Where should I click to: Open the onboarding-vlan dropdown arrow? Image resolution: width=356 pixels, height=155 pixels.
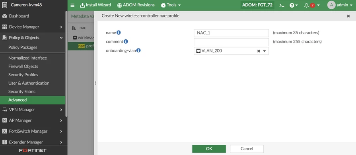[x=265, y=51]
